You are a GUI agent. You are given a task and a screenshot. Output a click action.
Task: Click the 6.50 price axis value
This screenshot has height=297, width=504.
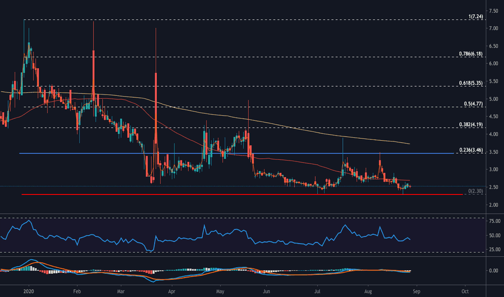coord(493,46)
